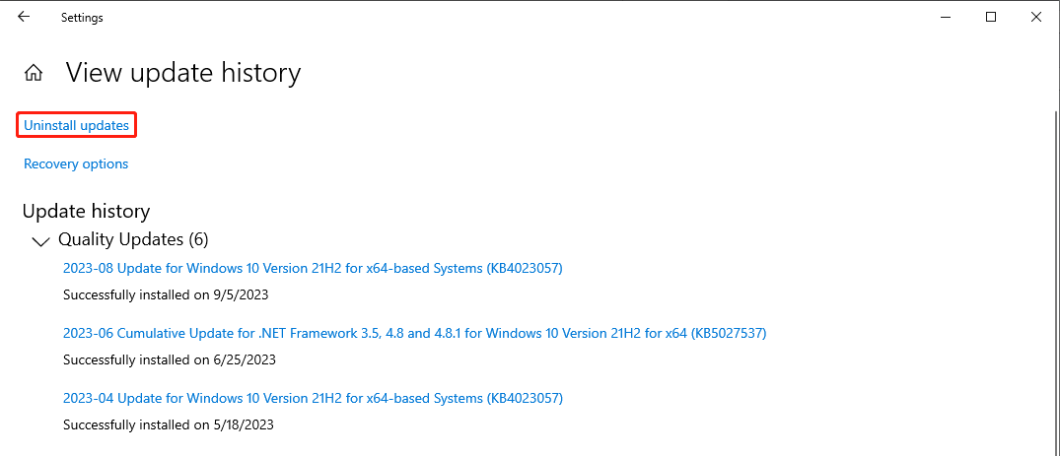Click the Successfully installed on 5/18/2023 text
Viewport: 1060px width, 456px height.
pyautogui.click(x=169, y=424)
